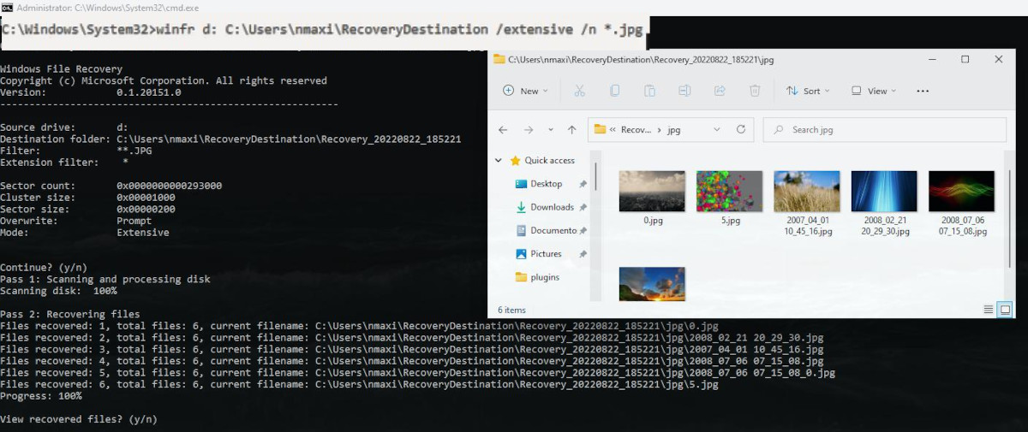Select the 2008_07_06 07_15_08.jpg thumbnail
This screenshot has width=1028, height=432.
tap(962, 192)
